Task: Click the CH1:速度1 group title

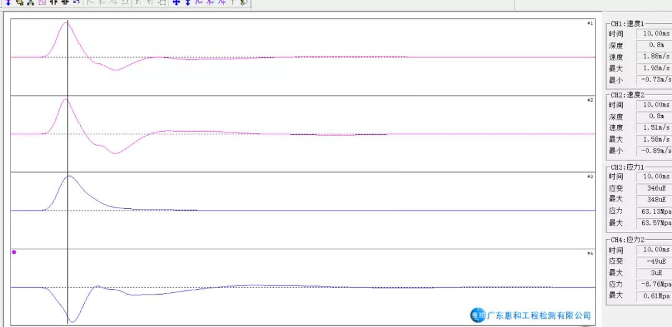Action: pyautogui.click(x=627, y=24)
